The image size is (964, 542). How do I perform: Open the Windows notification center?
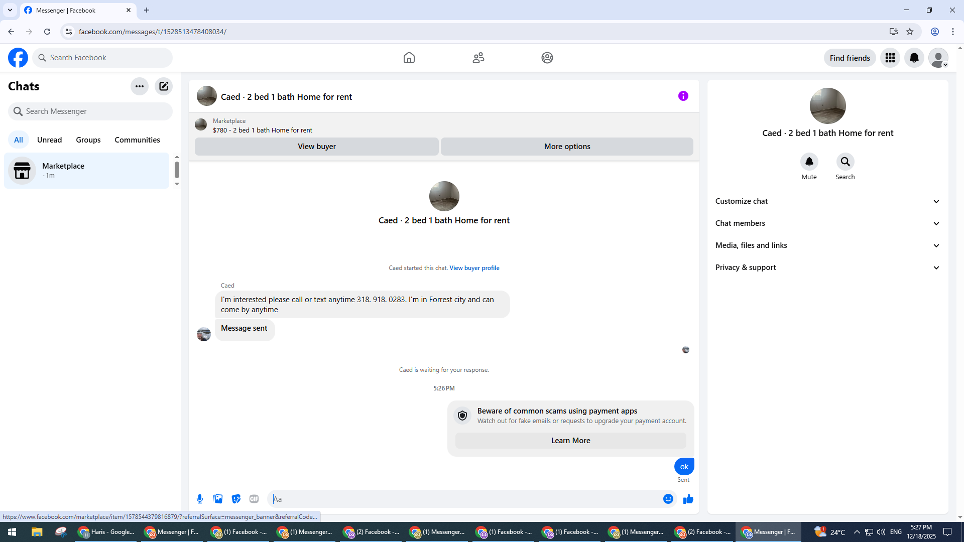coord(948,532)
